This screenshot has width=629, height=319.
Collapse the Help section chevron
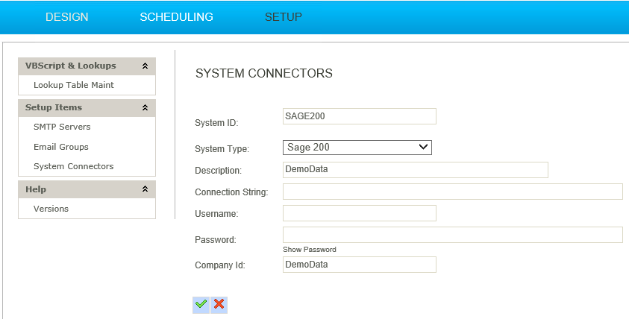pos(145,189)
